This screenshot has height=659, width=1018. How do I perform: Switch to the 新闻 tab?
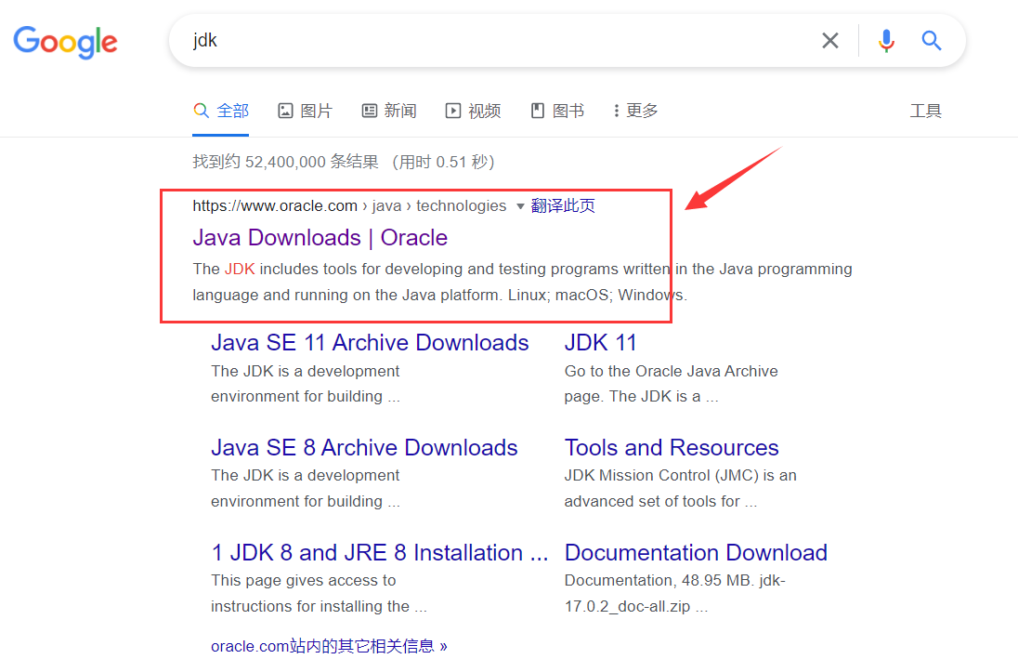389,111
